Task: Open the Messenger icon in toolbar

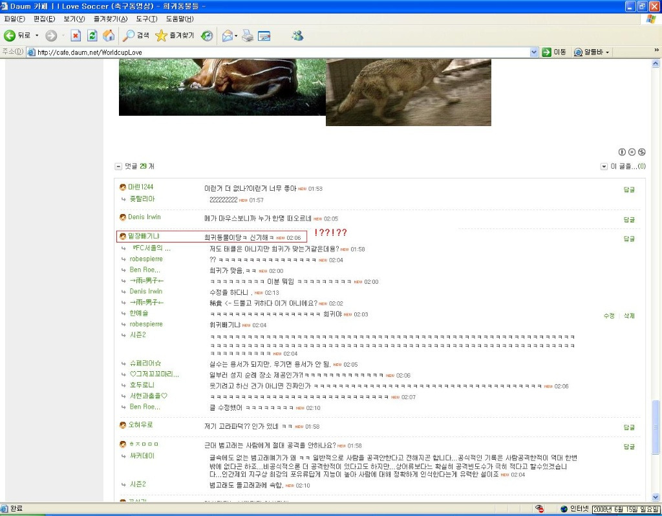Action: click(297, 36)
